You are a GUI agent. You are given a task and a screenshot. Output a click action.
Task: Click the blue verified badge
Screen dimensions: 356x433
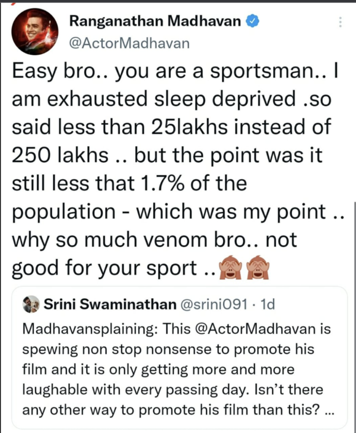252,22
